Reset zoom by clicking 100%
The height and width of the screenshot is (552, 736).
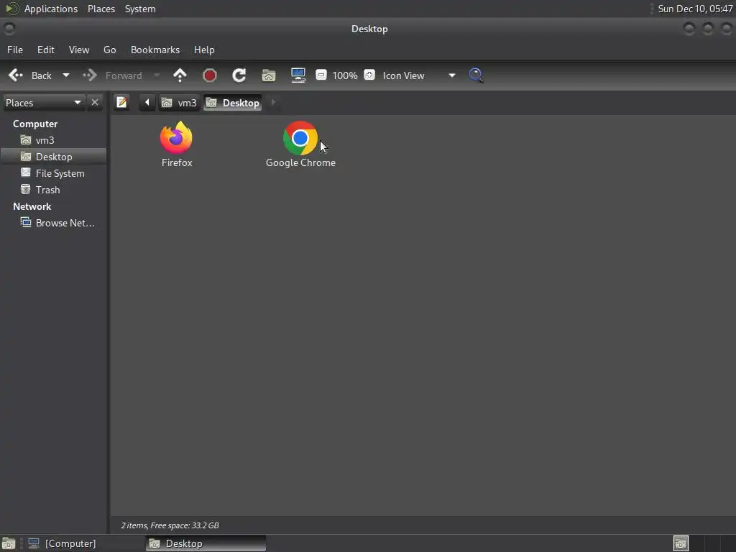point(345,75)
